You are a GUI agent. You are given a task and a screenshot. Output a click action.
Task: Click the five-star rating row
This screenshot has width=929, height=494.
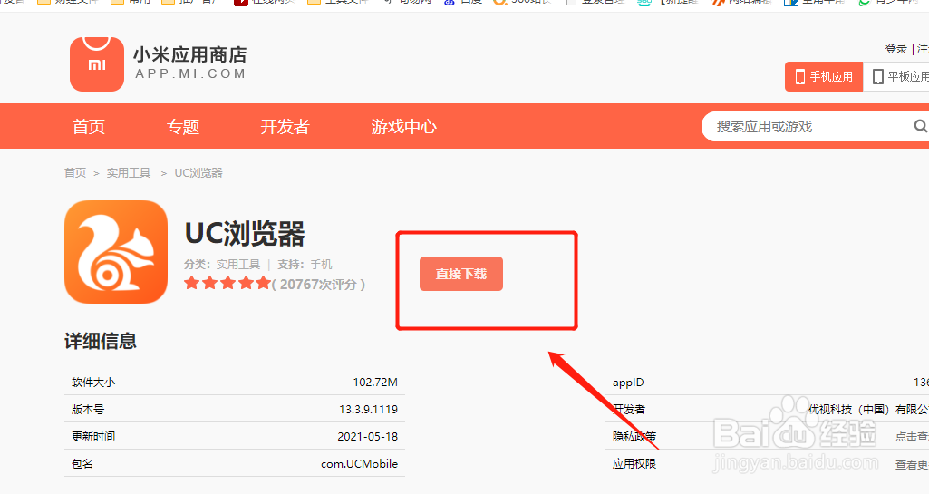click(x=227, y=283)
